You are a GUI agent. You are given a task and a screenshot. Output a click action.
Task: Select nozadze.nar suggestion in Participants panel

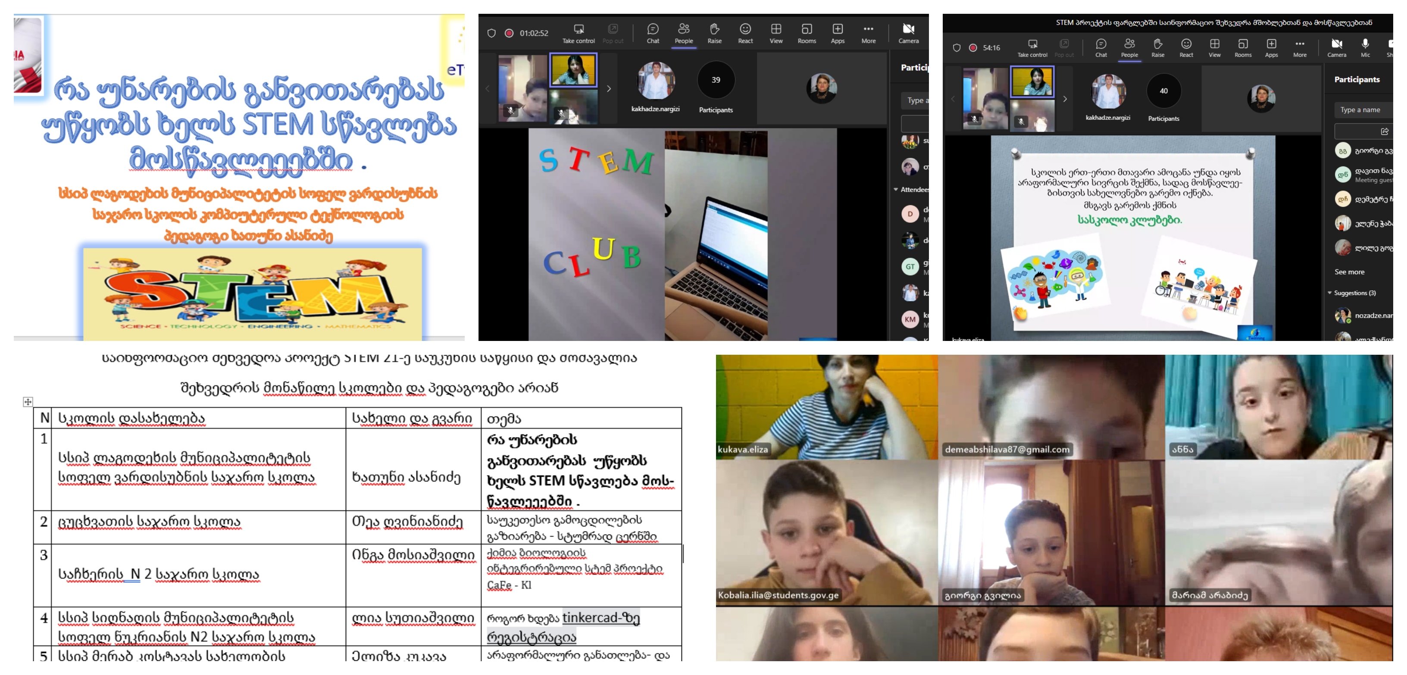tap(1363, 316)
